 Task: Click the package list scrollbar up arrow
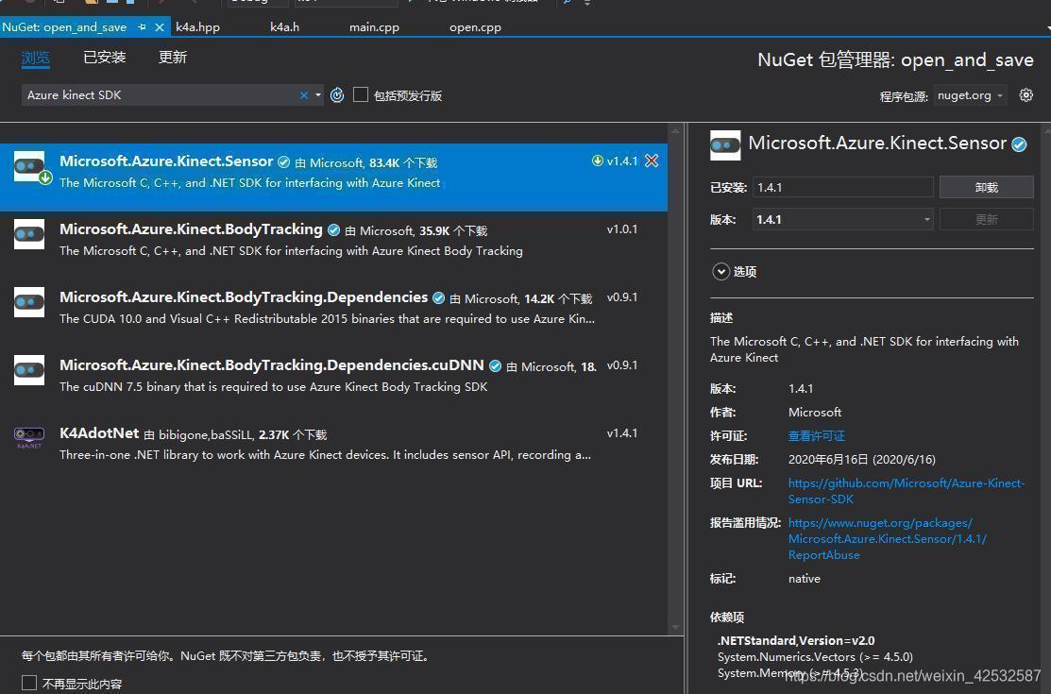tap(676, 131)
